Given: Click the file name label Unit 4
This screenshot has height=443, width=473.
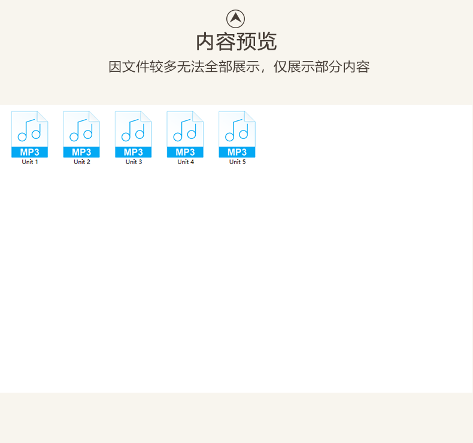Looking at the screenshot, I should point(186,162).
